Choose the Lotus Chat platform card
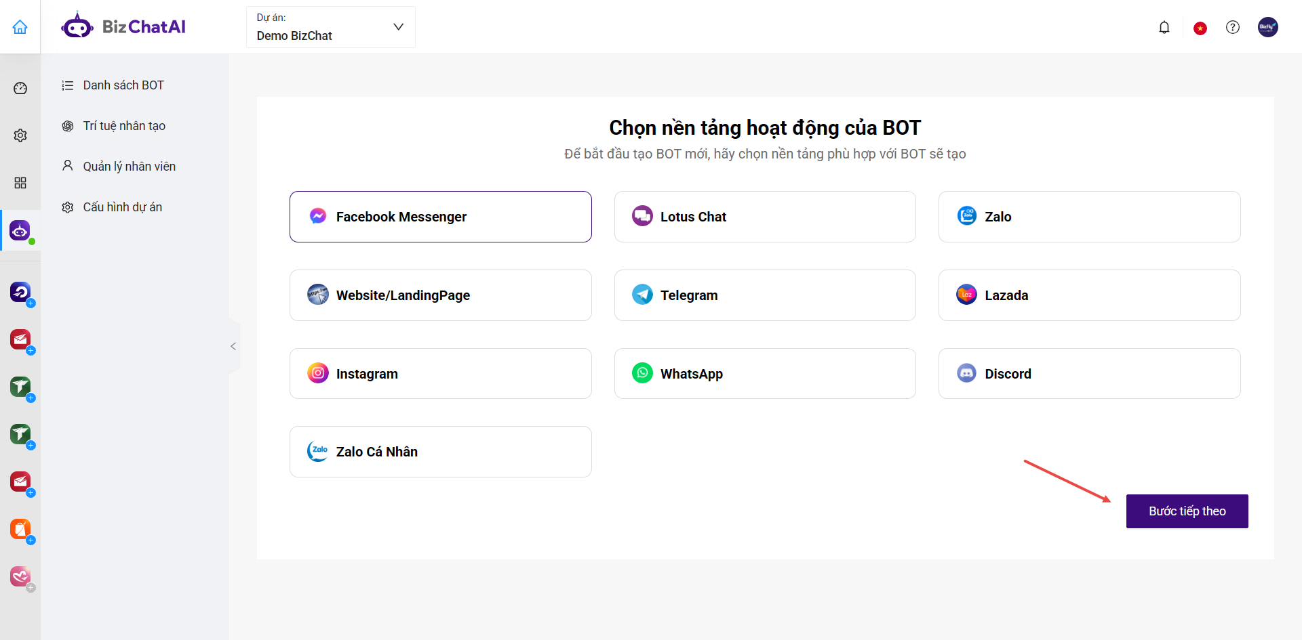Viewport: 1302px width, 640px height. 765,217
